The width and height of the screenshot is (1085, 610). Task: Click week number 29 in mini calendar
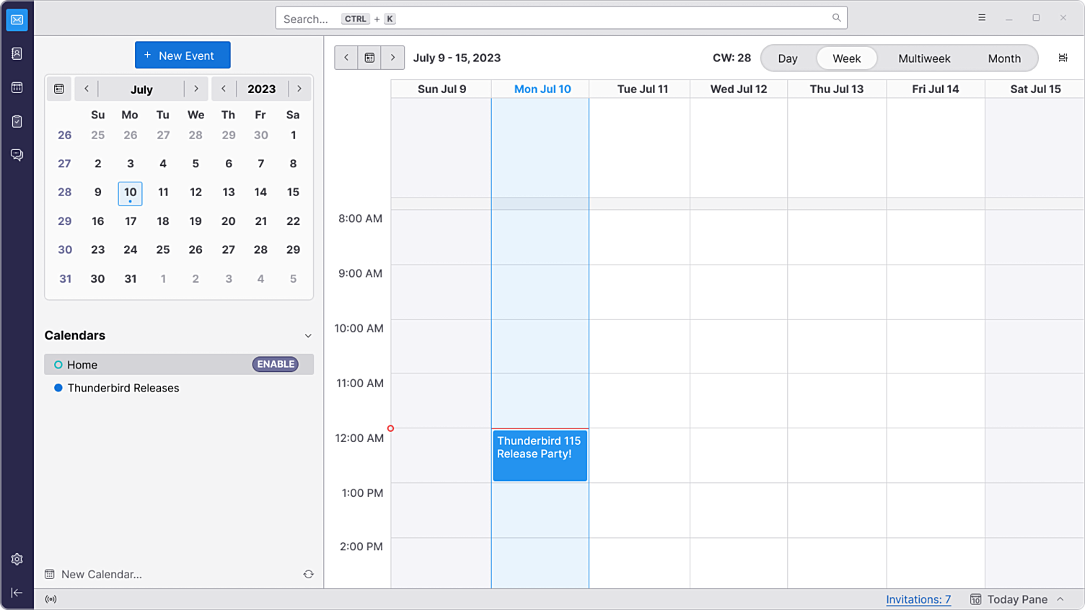pyautogui.click(x=65, y=221)
